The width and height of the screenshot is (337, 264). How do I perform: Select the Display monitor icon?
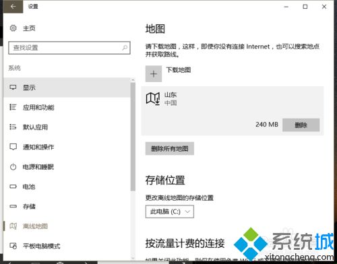[13, 88]
